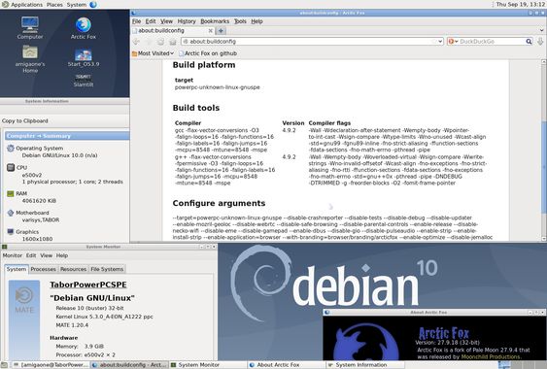Viewport: 547px width, 369px height.
Task: Select the System tab in System Monitor
Action: click(x=17, y=269)
